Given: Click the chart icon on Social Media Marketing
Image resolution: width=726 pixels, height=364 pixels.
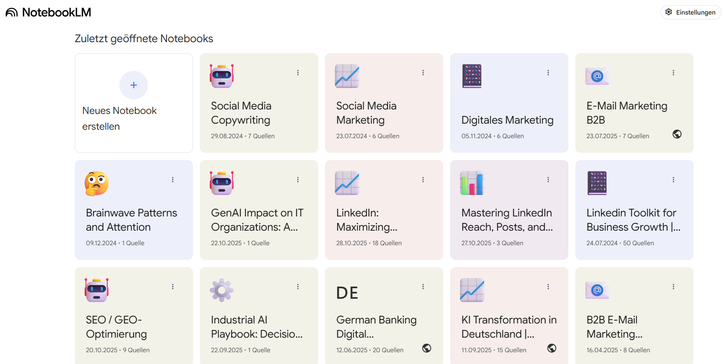Looking at the screenshot, I should point(347,76).
